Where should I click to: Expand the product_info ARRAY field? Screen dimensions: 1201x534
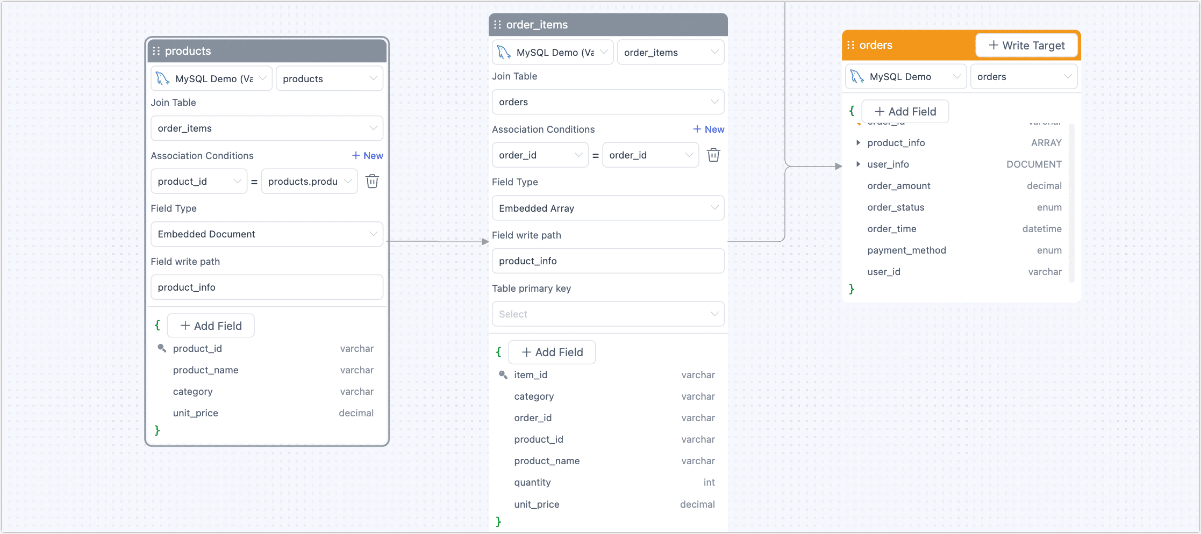point(859,143)
